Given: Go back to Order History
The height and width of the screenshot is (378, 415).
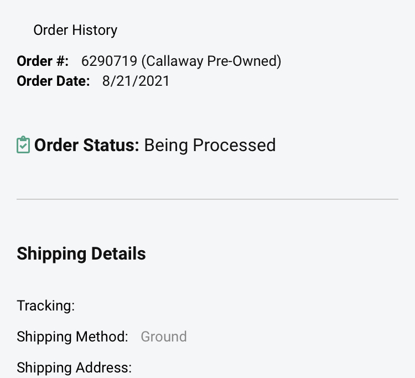Looking at the screenshot, I should click(x=75, y=30).
